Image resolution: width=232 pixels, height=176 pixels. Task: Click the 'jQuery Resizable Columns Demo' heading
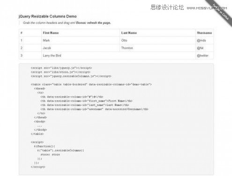[48, 16]
